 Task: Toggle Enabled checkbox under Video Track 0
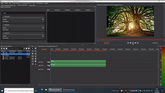10,20
